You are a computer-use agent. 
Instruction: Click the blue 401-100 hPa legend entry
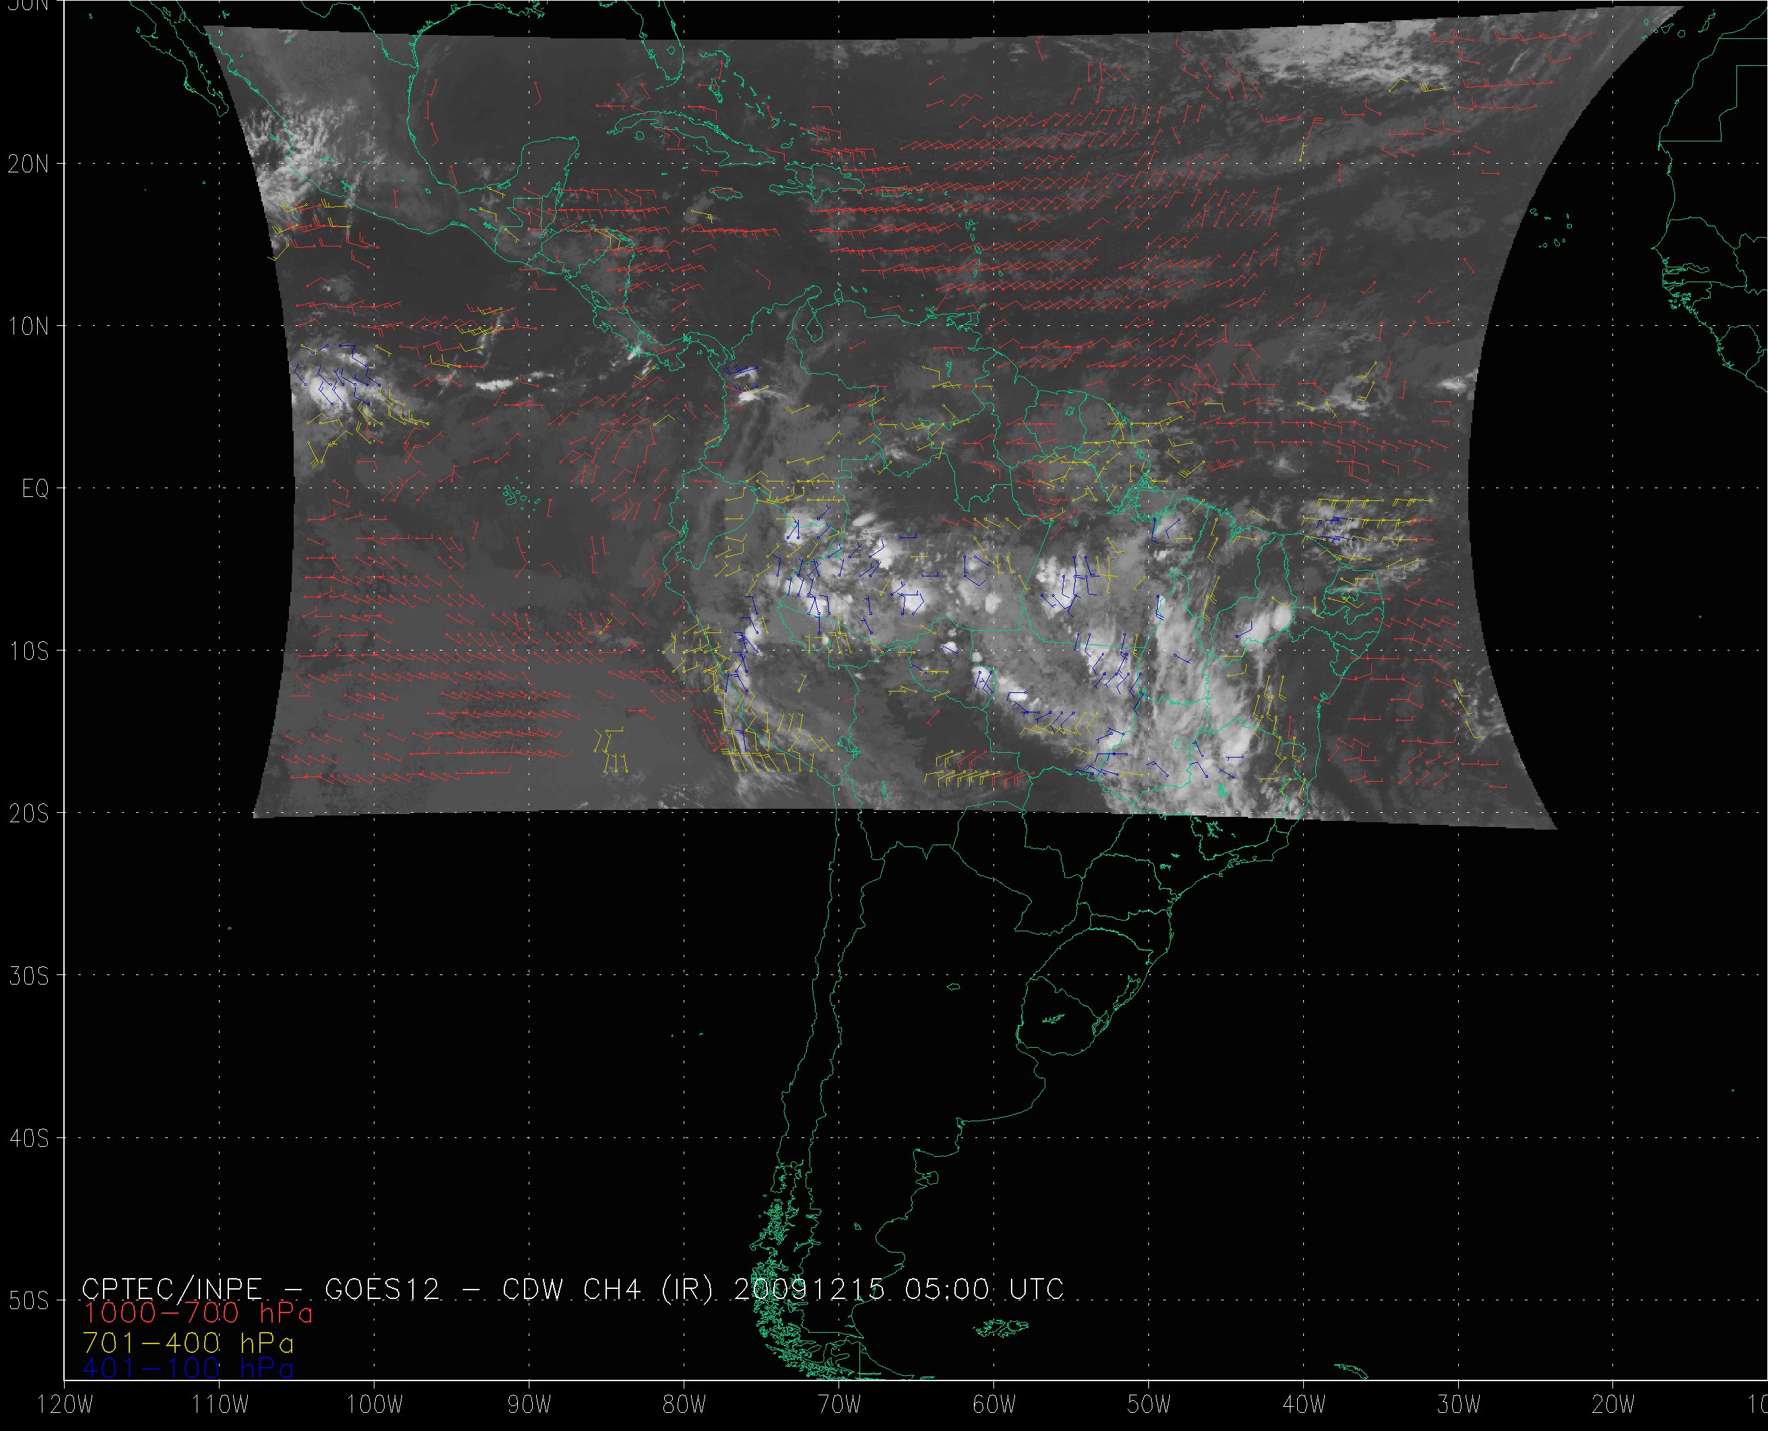pos(188,1369)
